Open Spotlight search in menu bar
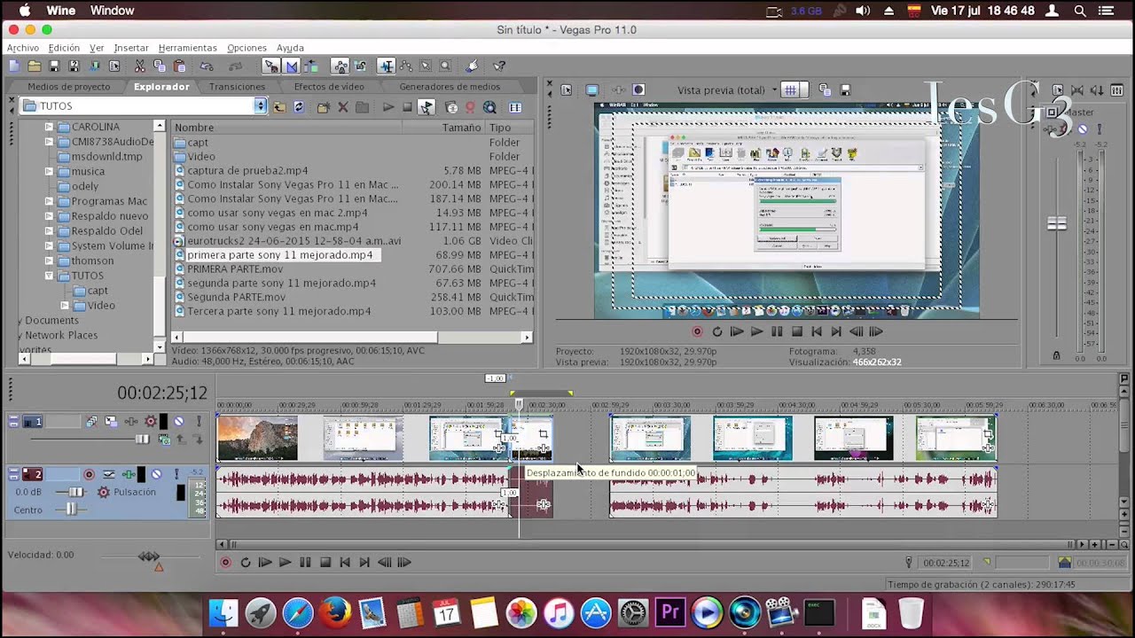1135x638 pixels. [x=1080, y=11]
